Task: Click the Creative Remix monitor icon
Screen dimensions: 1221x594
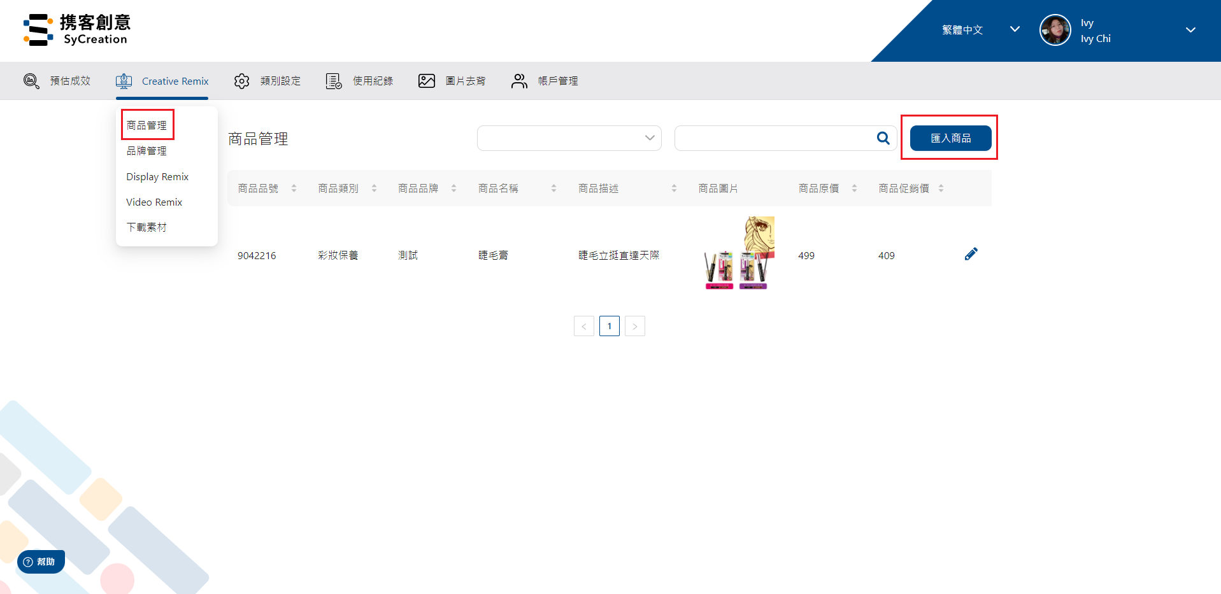Action: point(124,81)
